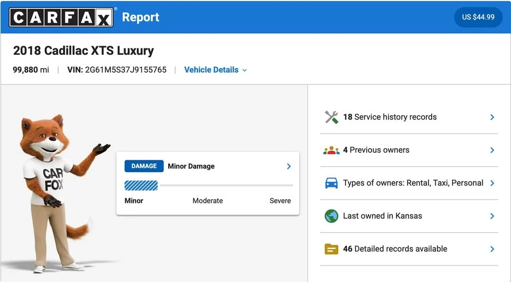This screenshot has height=282, width=511.
Task: Open the Minor Damage chevron arrow
Action: tap(289, 166)
